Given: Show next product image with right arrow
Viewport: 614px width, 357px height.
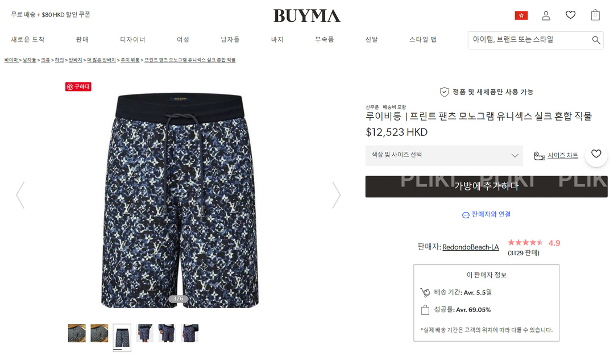Looking at the screenshot, I should (x=337, y=195).
